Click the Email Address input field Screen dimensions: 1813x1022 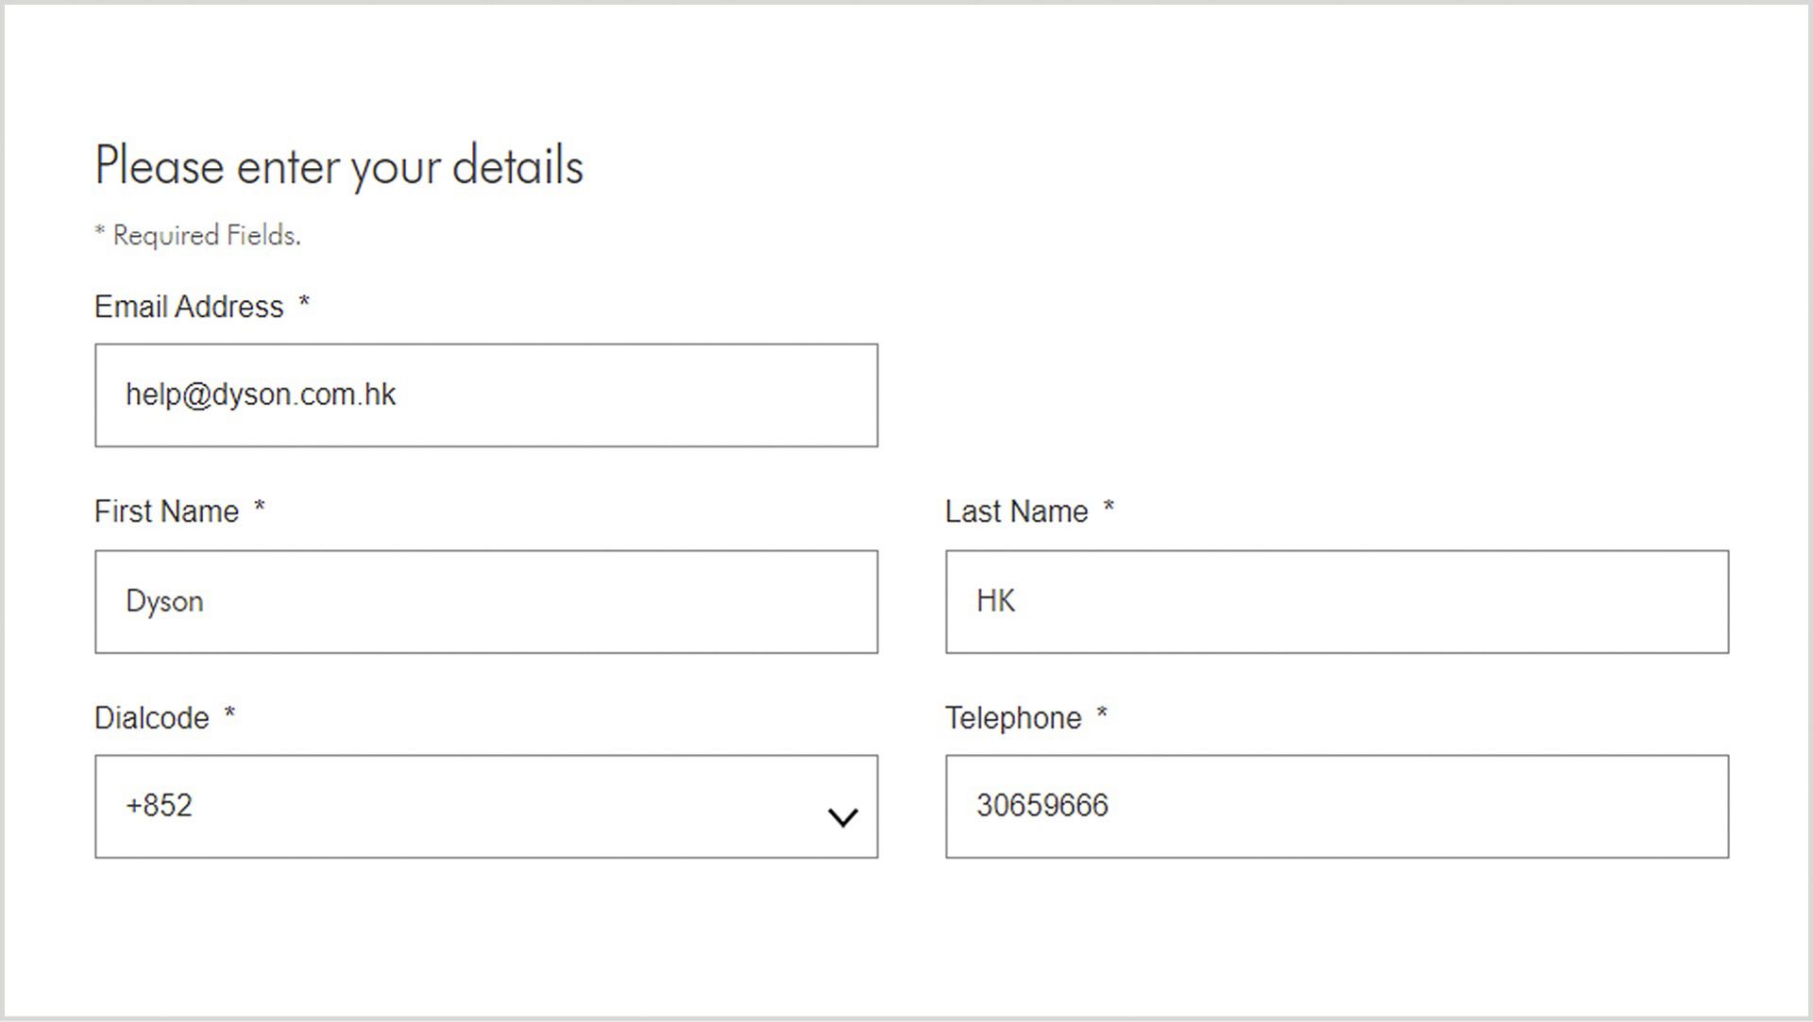tap(486, 395)
